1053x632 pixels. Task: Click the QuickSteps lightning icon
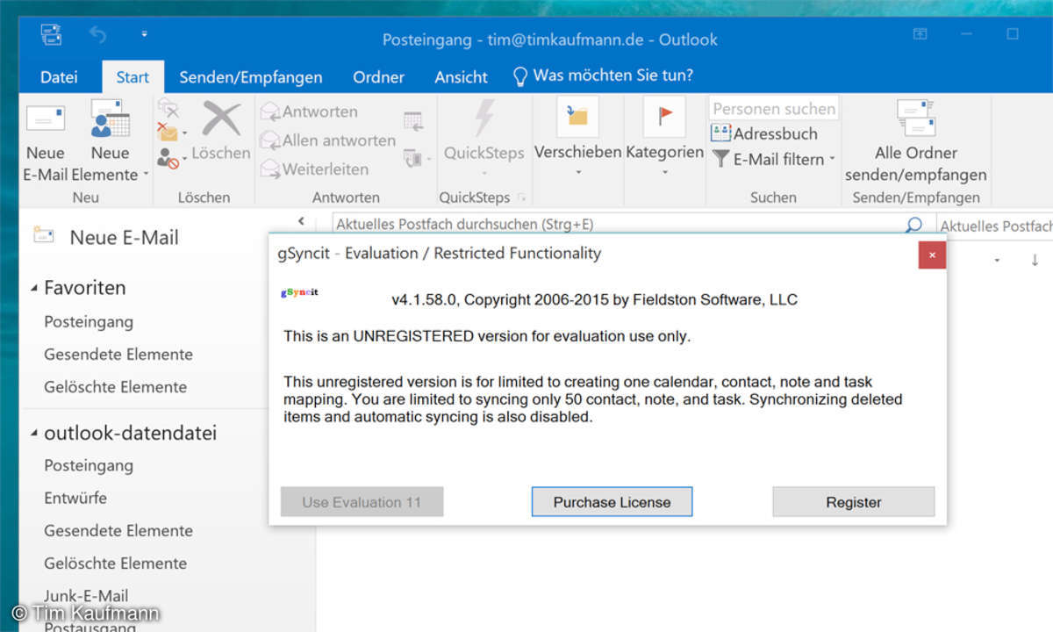tap(484, 118)
